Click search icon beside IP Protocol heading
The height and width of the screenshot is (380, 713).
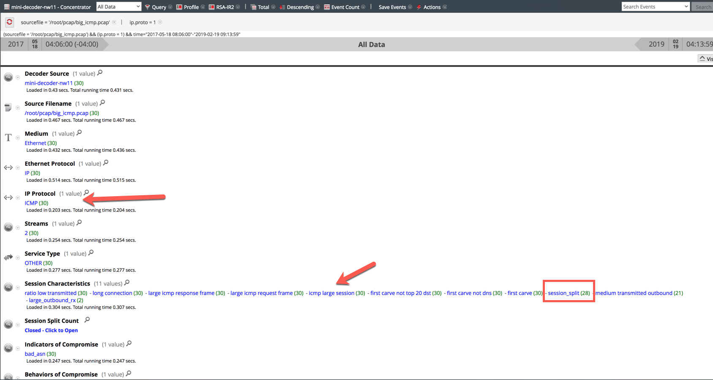point(86,193)
